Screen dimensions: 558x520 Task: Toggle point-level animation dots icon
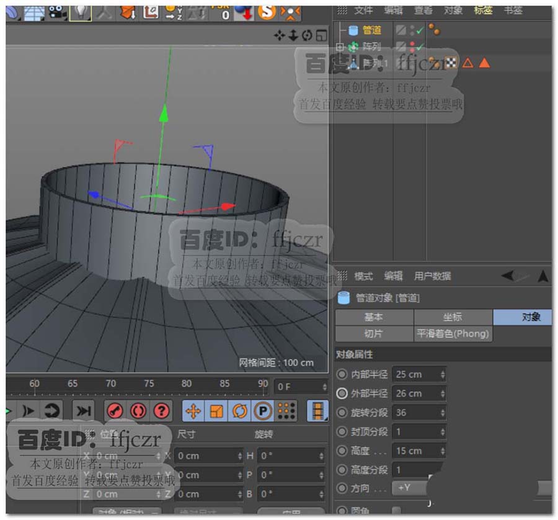click(286, 411)
